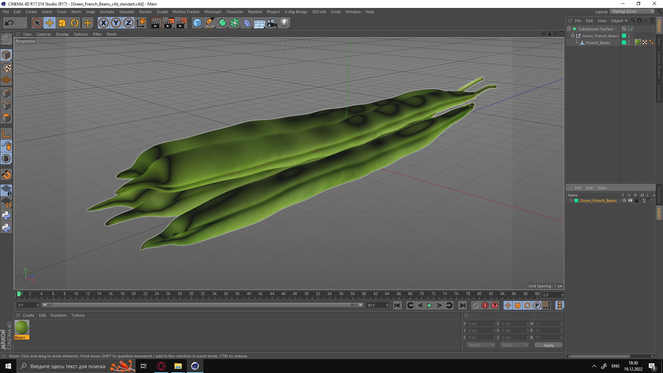
Task: Switch to Points mode
Action: click(6, 93)
